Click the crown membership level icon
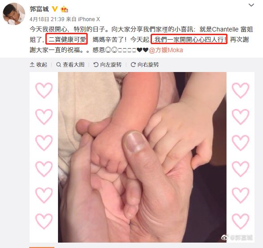The height and width of the screenshot is (248, 263). coord(64,9)
